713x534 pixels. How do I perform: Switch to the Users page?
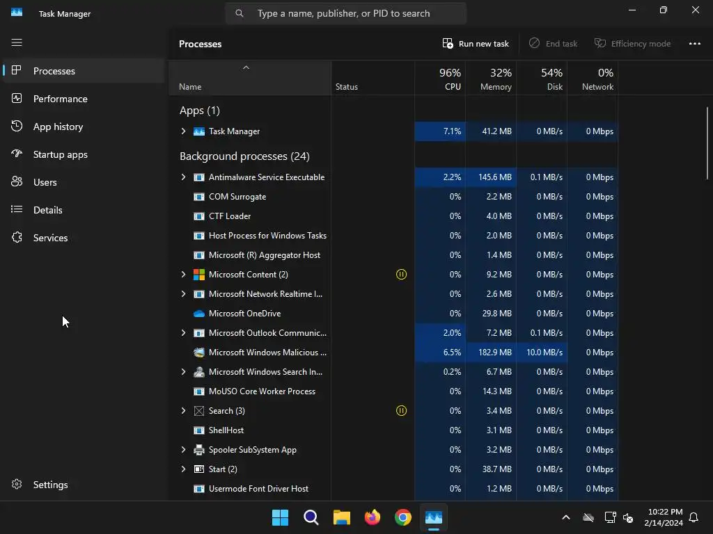84,182
